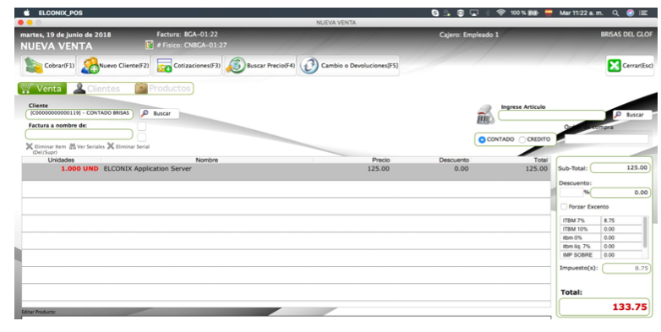Click the Descuento percent field
Image resolution: width=661 pixels, height=332 pixels.
pyautogui.click(x=571, y=193)
